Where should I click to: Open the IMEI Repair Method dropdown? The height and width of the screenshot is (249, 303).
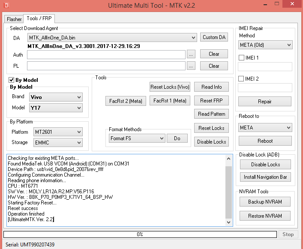pos(265,45)
